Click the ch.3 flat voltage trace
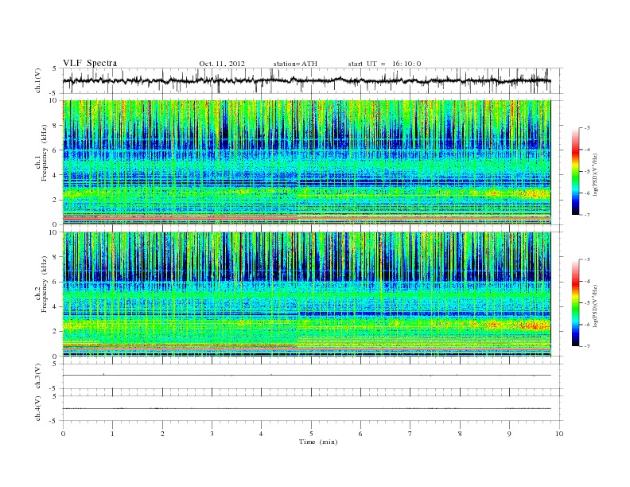This screenshot has height=487, width=630. pyautogui.click(x=306, y=376)
